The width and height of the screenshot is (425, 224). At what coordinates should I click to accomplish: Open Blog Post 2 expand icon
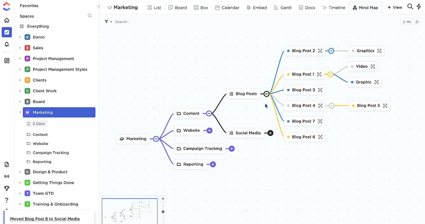[x=320, y=51]
